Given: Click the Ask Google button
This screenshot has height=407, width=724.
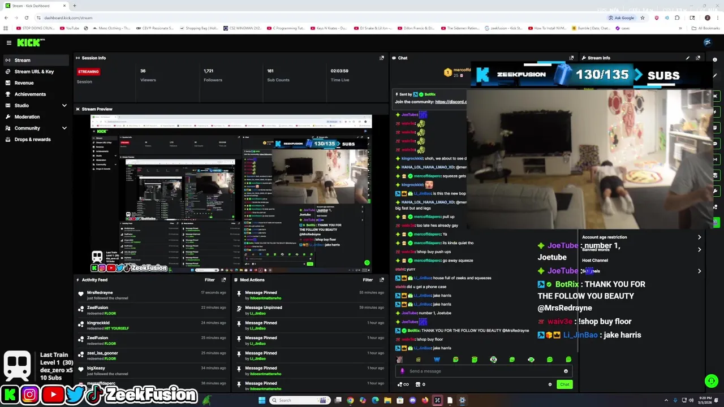Looking at the screenshot, I should tap(621, 18).
